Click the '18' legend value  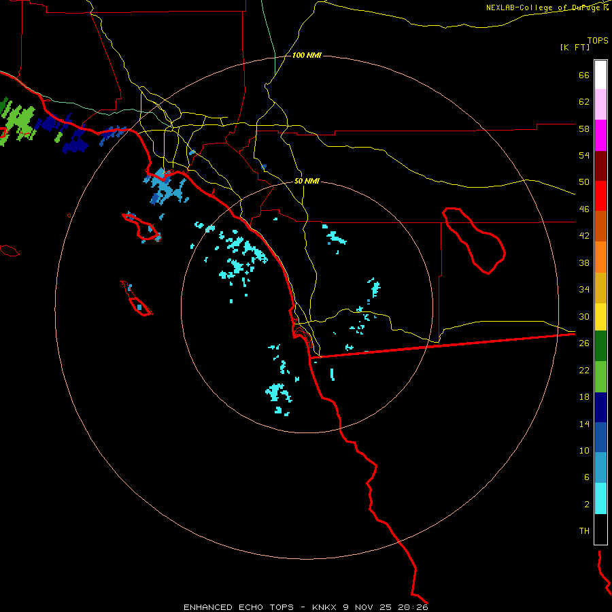pos(584,397)
